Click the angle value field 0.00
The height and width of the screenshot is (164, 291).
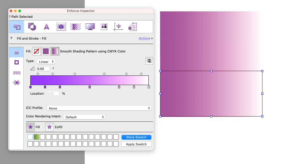click(43, 69)
